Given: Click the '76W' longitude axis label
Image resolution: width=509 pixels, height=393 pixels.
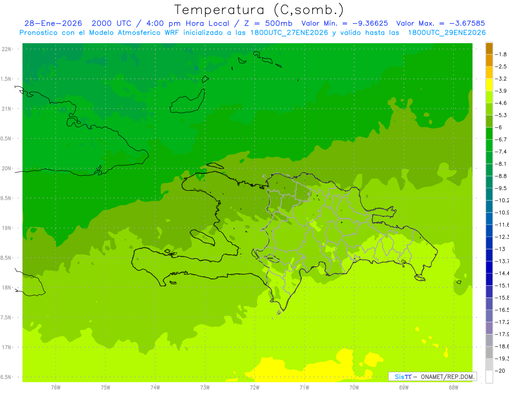Looking at the screenshot, I should tap(56, 387).
